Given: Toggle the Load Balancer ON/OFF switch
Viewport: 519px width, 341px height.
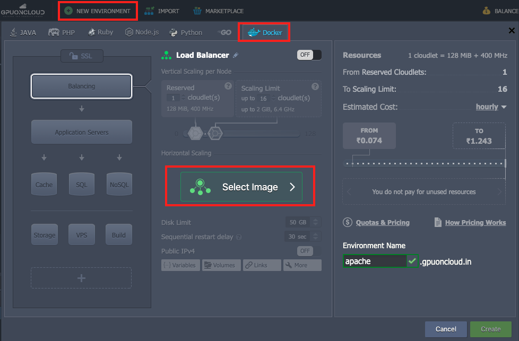Looking at the screenshot, I should coord(309,55).
